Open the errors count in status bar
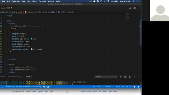 pyautogui.click(x=45, y=87)
